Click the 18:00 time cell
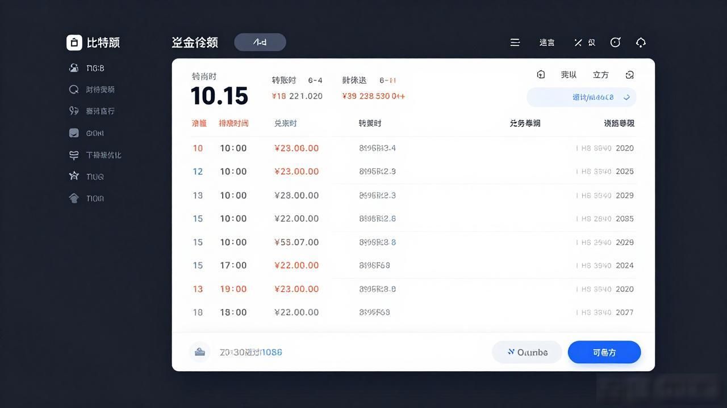727x408 pixels. pos(233,312)
